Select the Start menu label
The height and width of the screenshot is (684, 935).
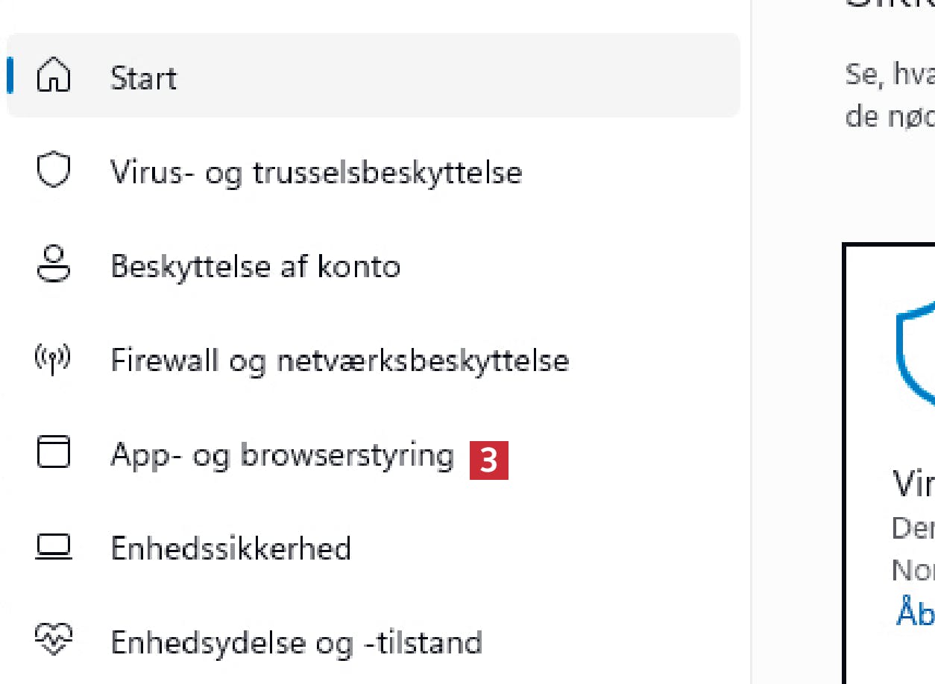pyautogui.click(x=143, y=78)
